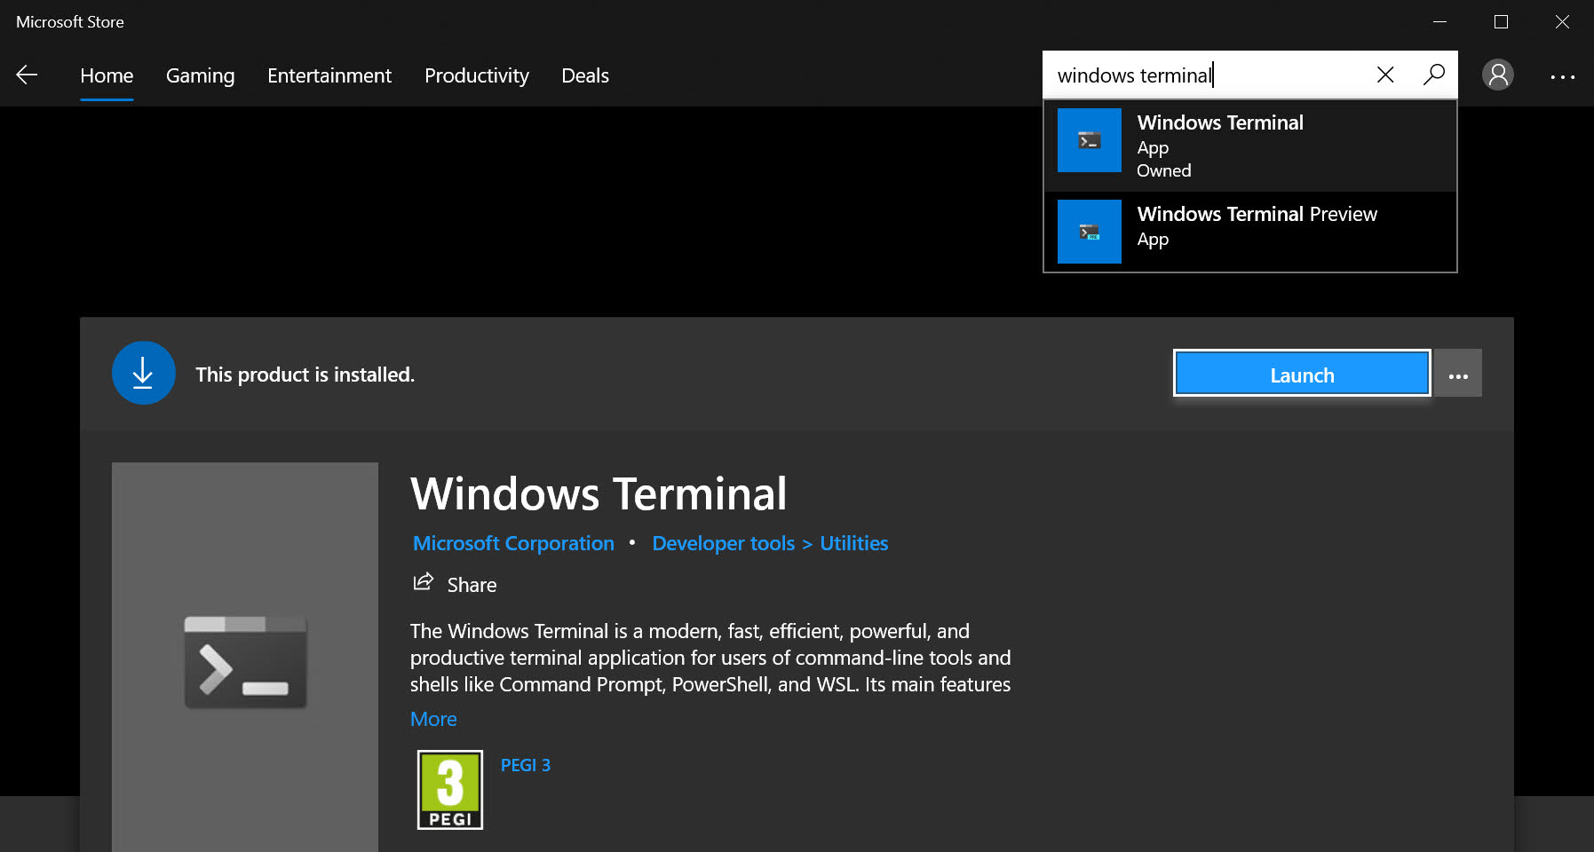Go back with the back arrow
Screen dimensions: 1594x852
pyautogui.click(x=27, y=75)
